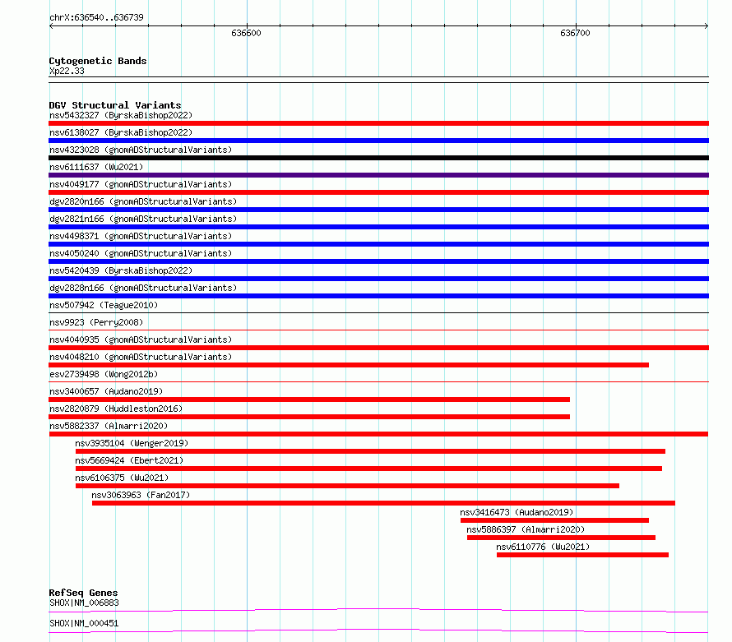Click nsv6110776 (Wu2021) label
Screen dimensions: 732x642
(543, 547)
